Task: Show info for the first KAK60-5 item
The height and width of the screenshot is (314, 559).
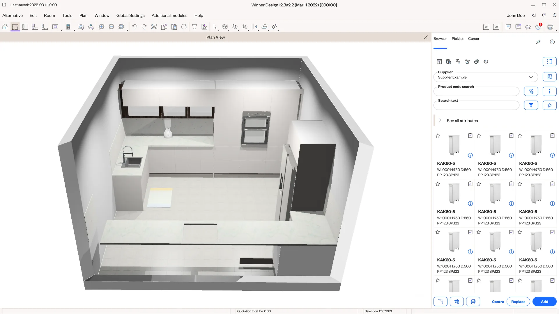Action: pos(470,155)
